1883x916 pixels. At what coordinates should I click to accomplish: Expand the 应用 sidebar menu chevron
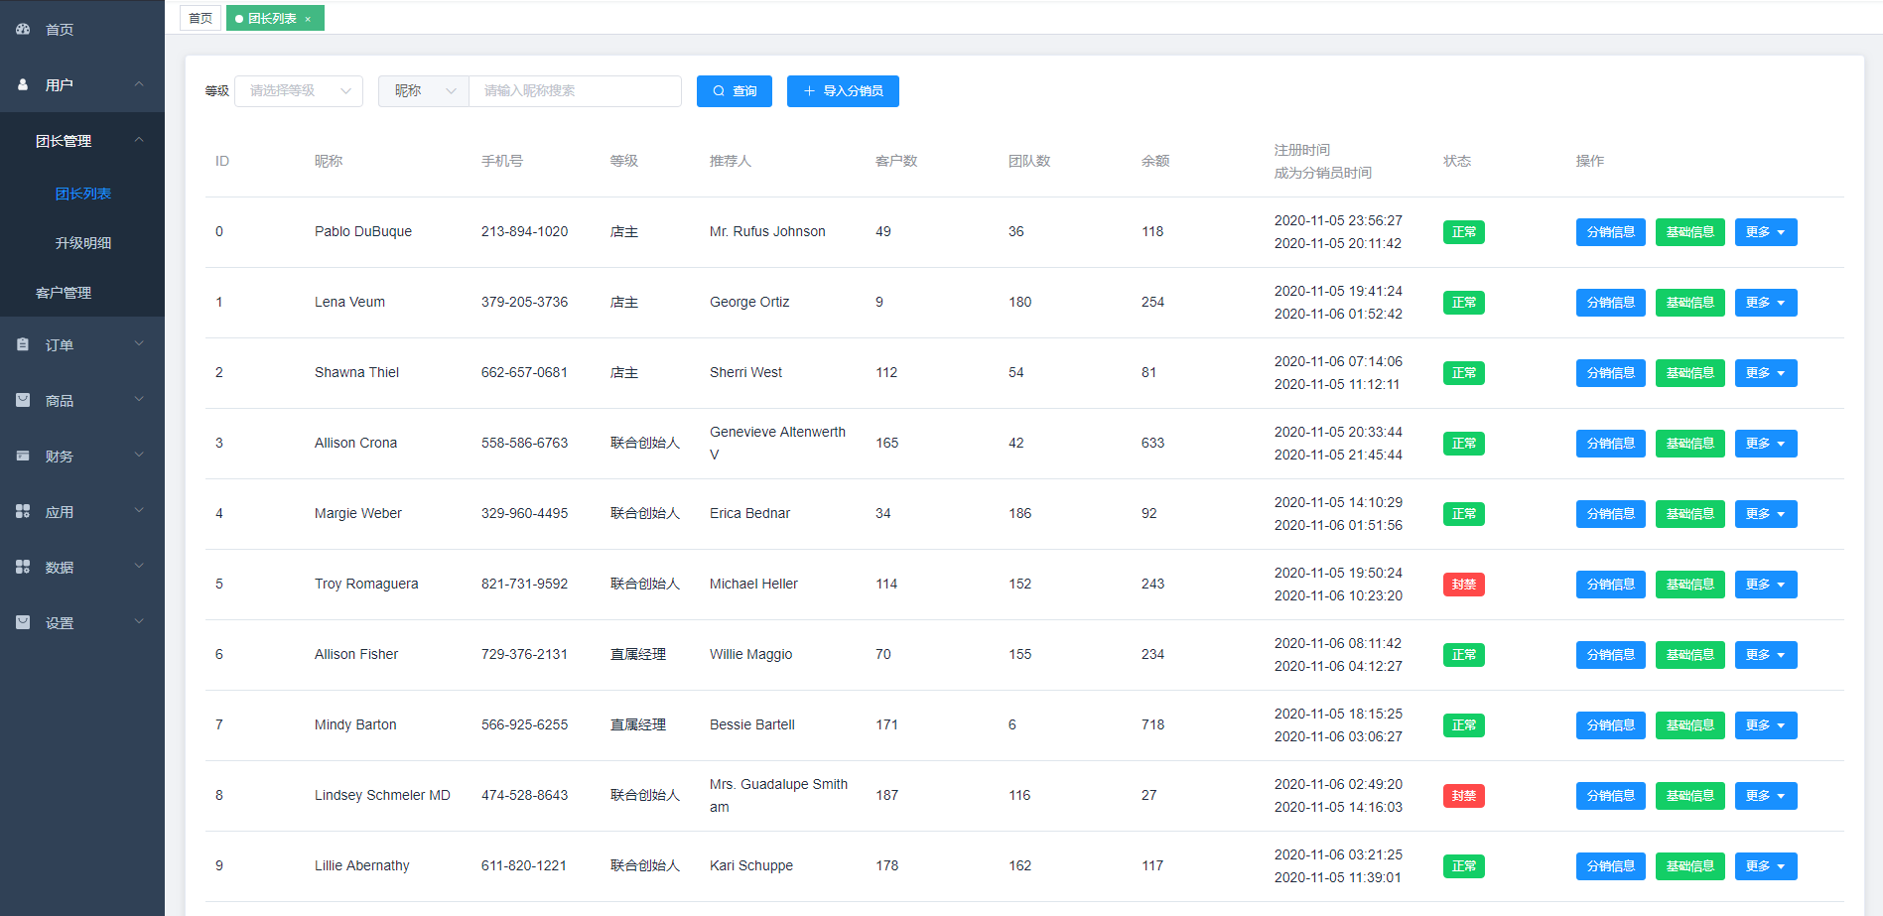pos(139,511)
